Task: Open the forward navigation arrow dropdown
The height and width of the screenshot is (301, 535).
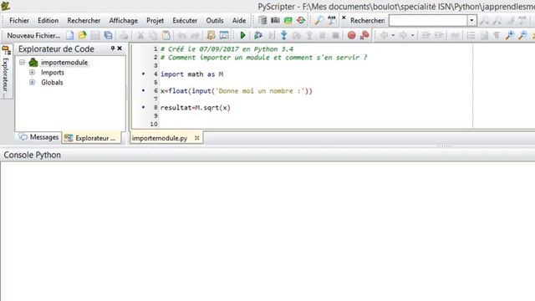Action: point(412,35)
